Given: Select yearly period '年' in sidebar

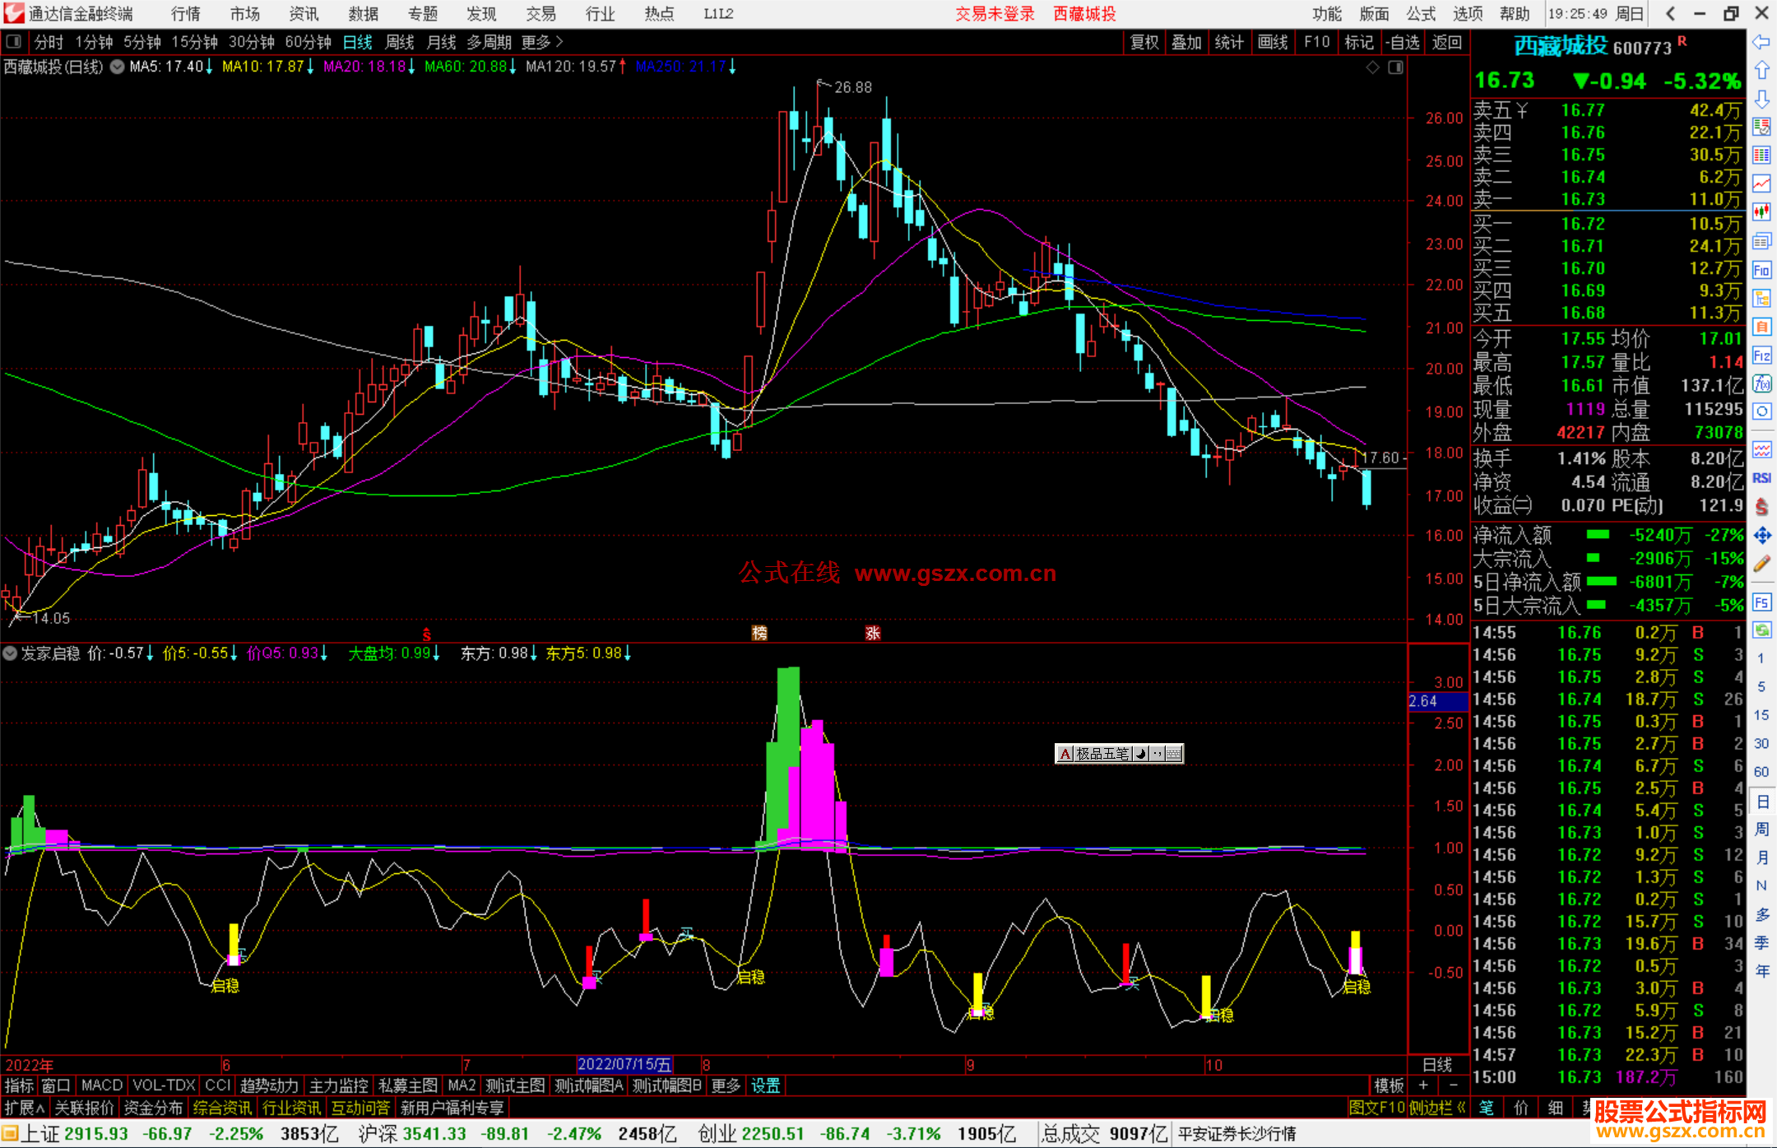Looking at the screenshot, I should click(1762, 971).
